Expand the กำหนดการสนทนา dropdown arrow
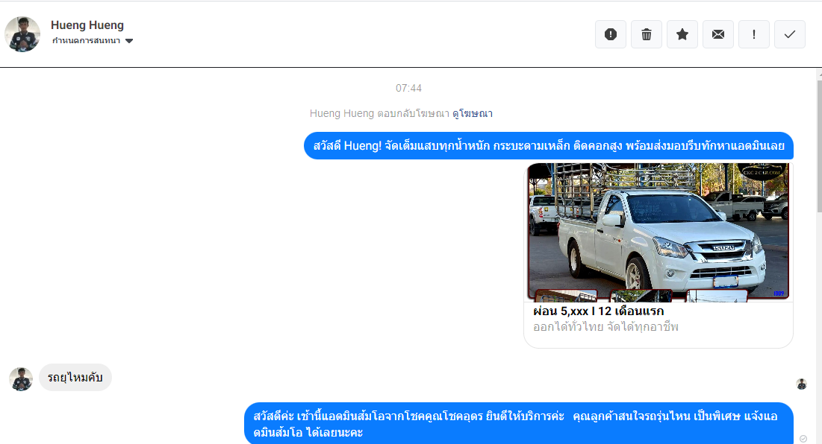 tap(129, 41)
